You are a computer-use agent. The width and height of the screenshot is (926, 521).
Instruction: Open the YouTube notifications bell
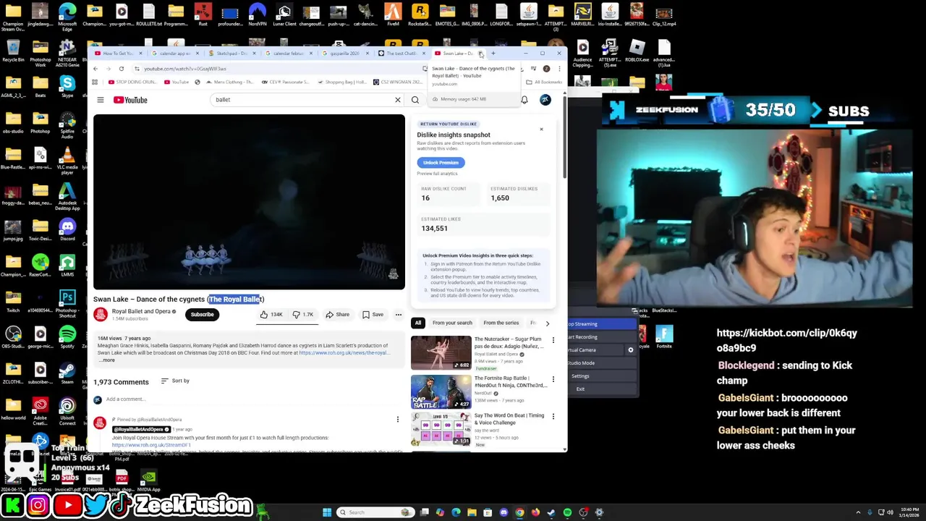(524, 100)
